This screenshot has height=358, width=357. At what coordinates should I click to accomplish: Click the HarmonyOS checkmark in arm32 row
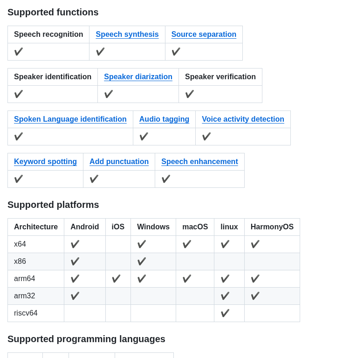click(255, 296)
